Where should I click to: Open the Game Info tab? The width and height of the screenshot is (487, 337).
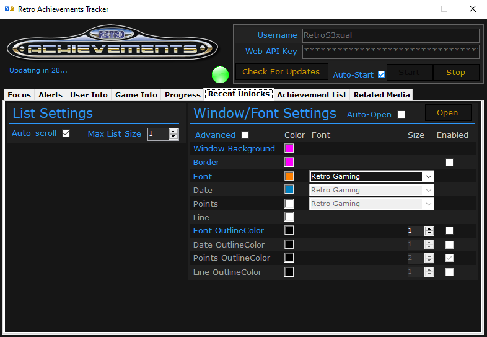point(136,95)
